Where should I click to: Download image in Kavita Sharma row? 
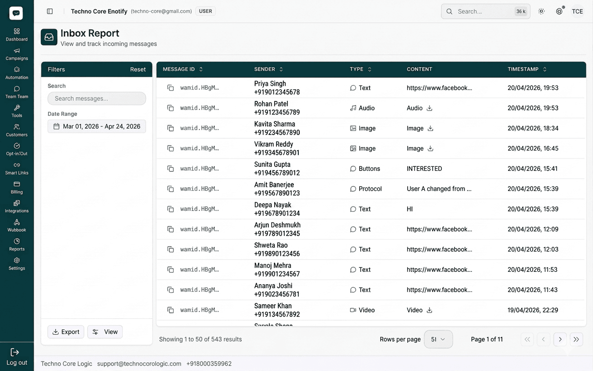(430, 128)
